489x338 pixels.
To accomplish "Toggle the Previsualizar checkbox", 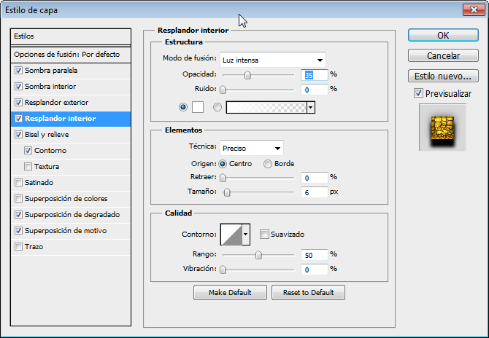I will [418, 93].
